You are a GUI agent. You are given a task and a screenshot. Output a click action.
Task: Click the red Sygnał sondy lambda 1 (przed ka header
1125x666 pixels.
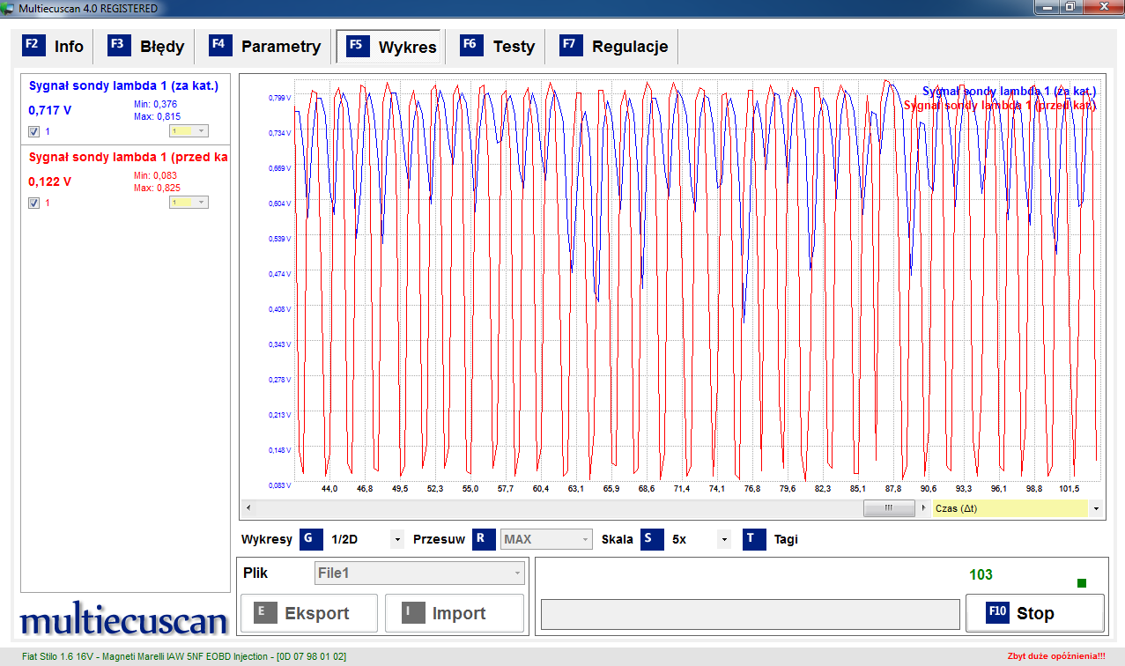point(128,157)
